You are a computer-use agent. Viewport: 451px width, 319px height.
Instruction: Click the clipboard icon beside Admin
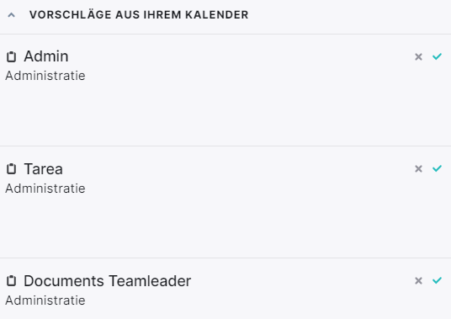[11, 56]
